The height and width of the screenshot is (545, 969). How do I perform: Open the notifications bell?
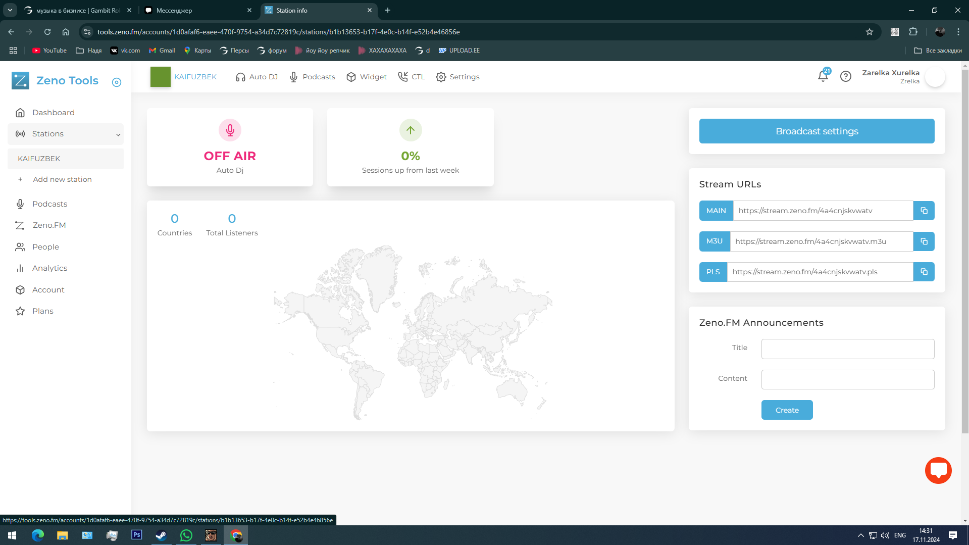823,76
